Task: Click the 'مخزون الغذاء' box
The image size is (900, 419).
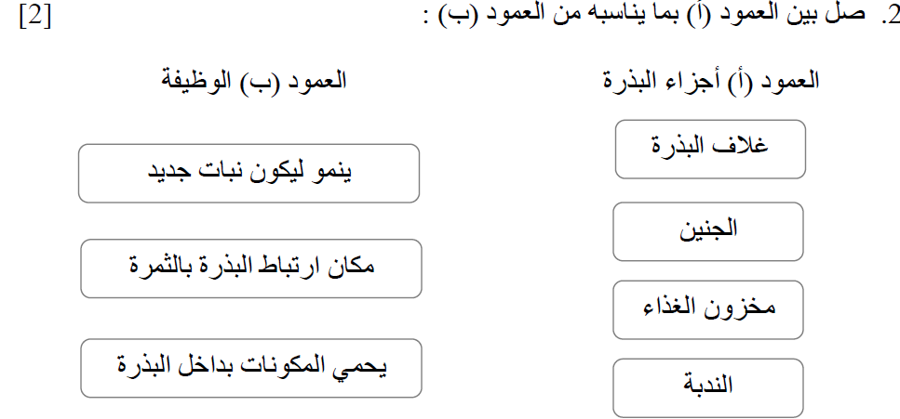Action: point(707,309)
